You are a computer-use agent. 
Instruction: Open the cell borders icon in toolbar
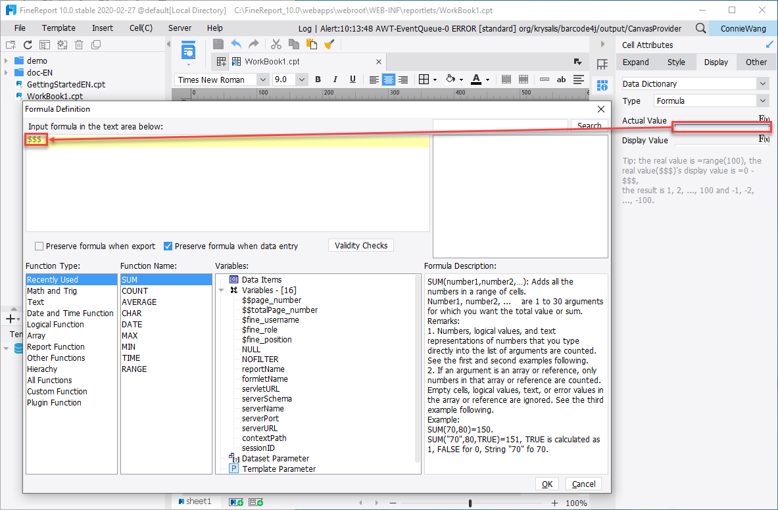[x=424, y=80]
